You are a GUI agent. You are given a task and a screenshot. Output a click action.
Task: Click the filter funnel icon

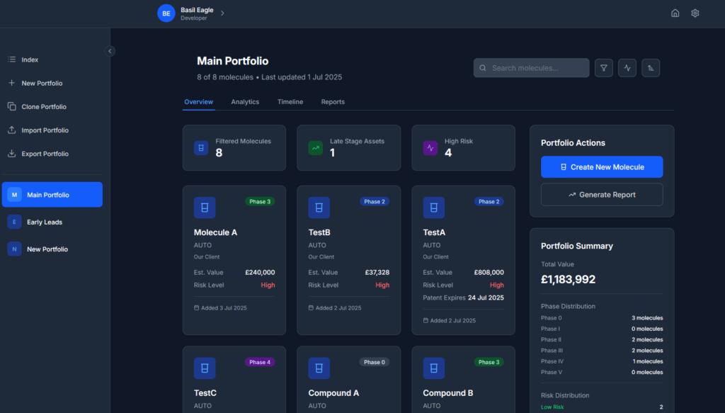(x=604, y=68)
